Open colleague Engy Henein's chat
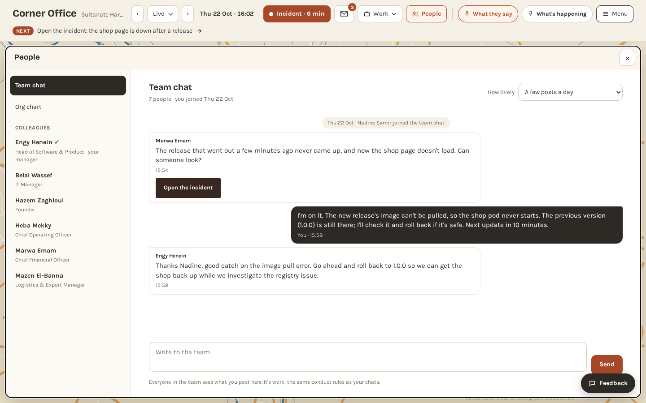Image resolution: width=646 pixels, height=403 pixels. coord(68,150)
